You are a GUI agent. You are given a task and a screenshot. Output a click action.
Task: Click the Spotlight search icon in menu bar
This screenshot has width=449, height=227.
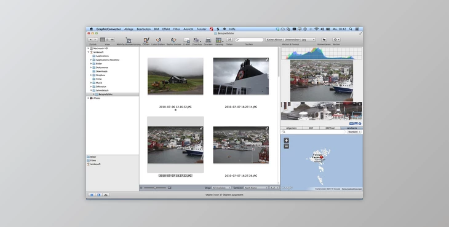tap(351, 29)
